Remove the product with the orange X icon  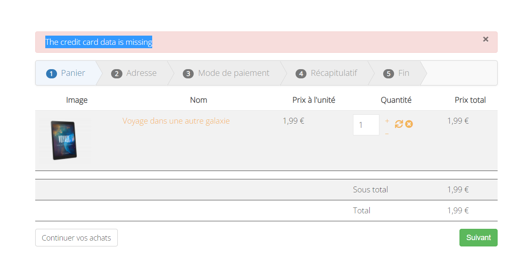coord(409,124)
